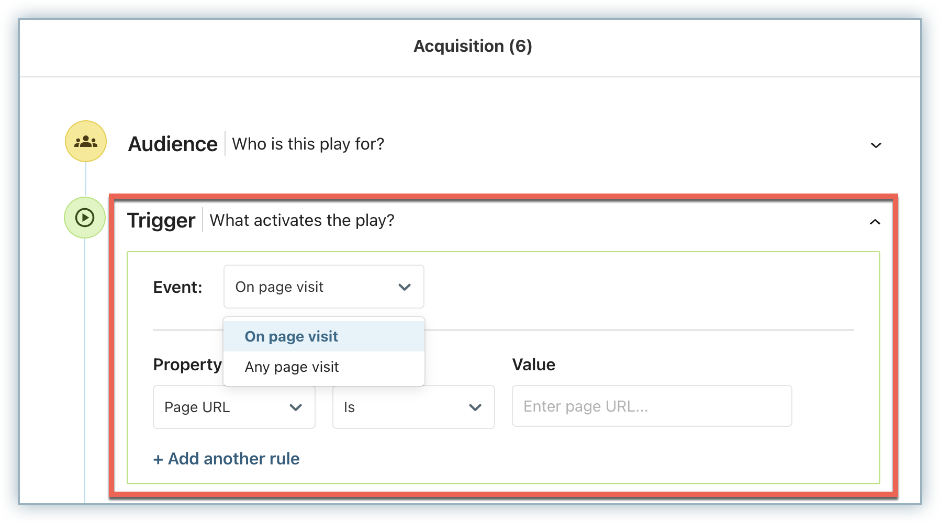Collapse the Trigger section chevron
The width and height of the screenshot is (940, 523).
point(875,222)
